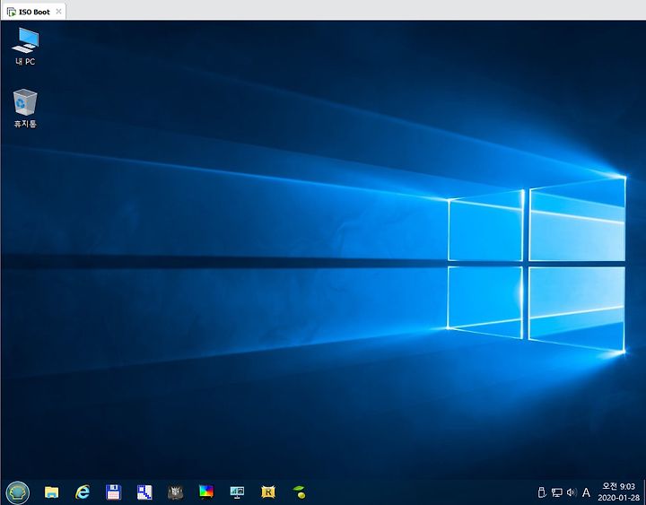Launch the yellow R icon app

(x=268, y=492)
